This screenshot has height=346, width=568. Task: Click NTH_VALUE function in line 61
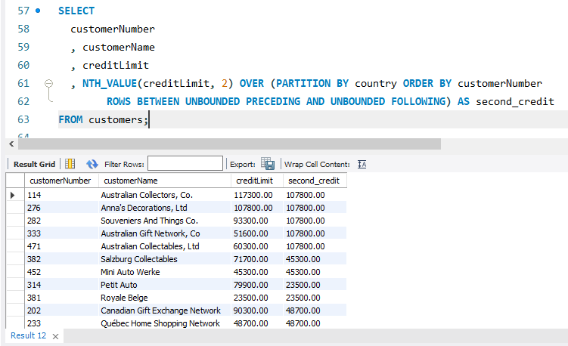tap(110, 84)
